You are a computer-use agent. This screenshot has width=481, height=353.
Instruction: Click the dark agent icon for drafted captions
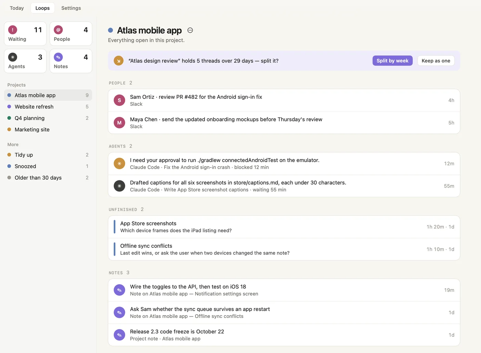pyautogui.click(x=119, y=186)
